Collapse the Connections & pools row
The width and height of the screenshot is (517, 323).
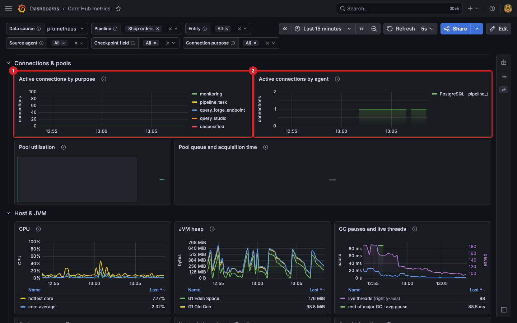[x=9, y=63]
